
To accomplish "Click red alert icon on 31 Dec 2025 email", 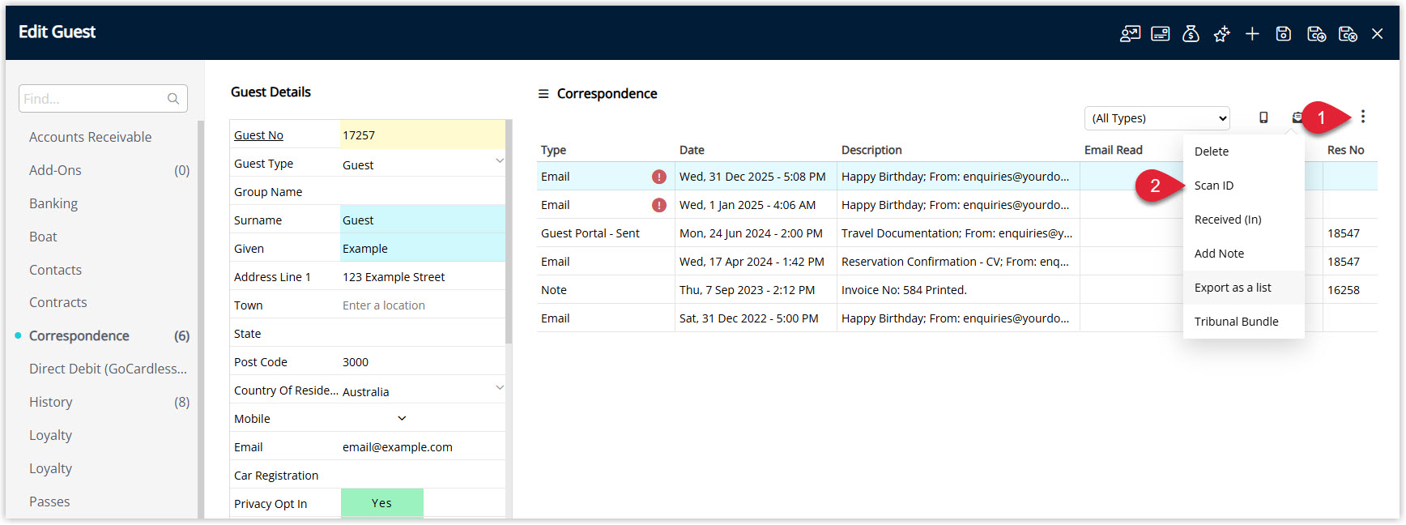I will pyautogui.click(x=659, y=177).
